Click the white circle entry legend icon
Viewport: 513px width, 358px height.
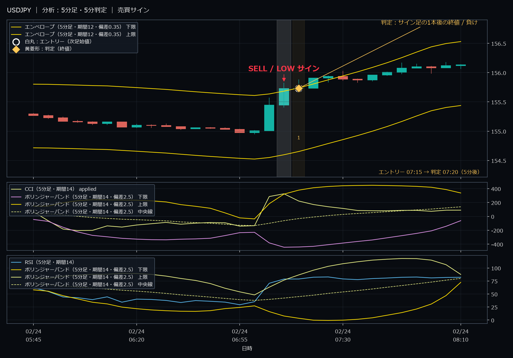click(16, 42)
